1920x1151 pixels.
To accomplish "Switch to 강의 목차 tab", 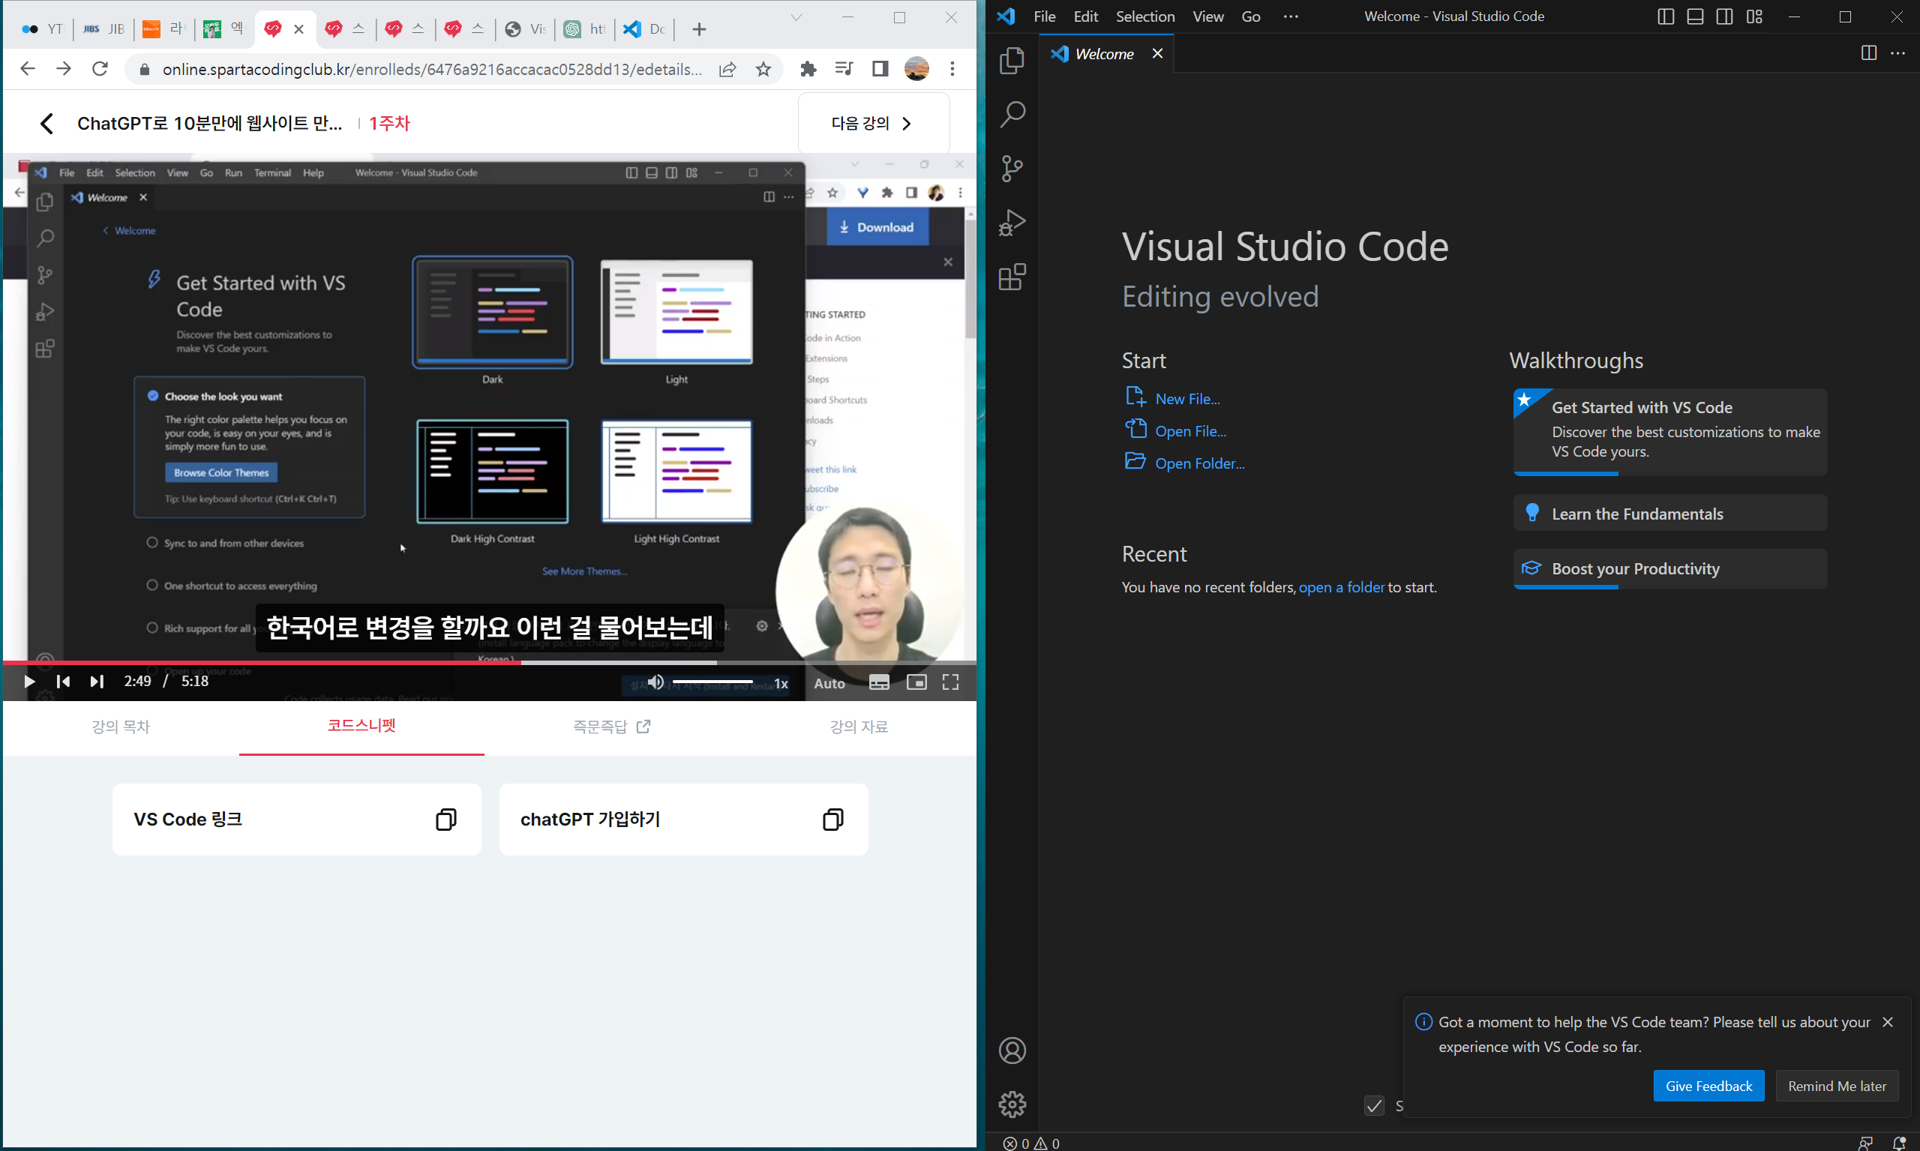I will click(x=120, y=727).
